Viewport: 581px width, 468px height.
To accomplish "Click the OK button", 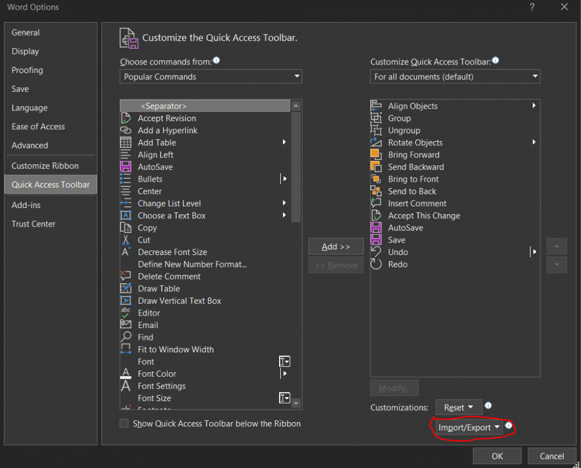I will (x=497, y=456).
